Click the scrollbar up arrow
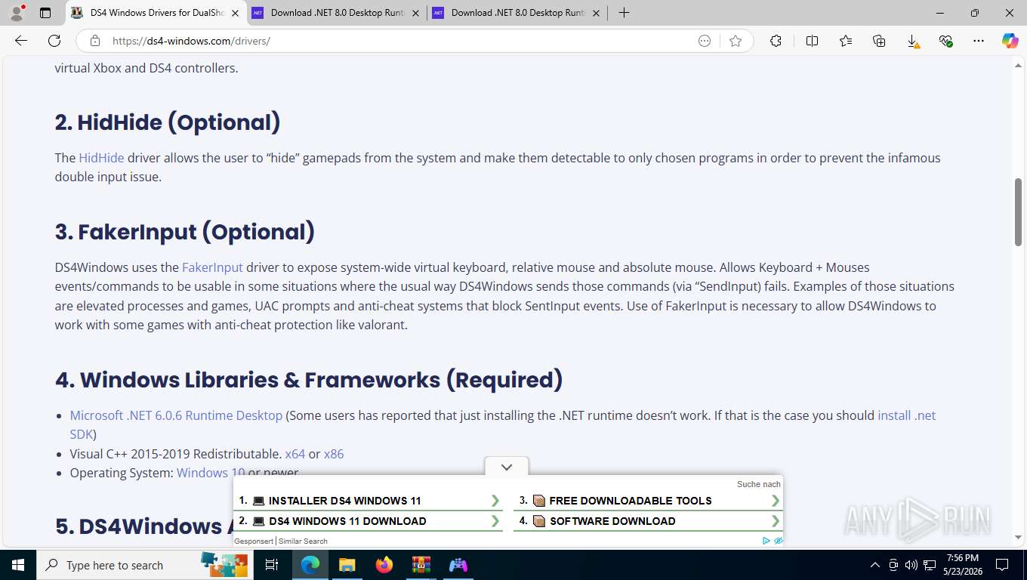Viewport: 1027px width, 580px height. coord(1018,66)
